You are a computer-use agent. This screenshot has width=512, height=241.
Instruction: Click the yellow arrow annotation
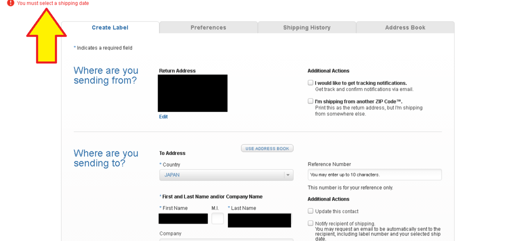click(x=46, y=35)
